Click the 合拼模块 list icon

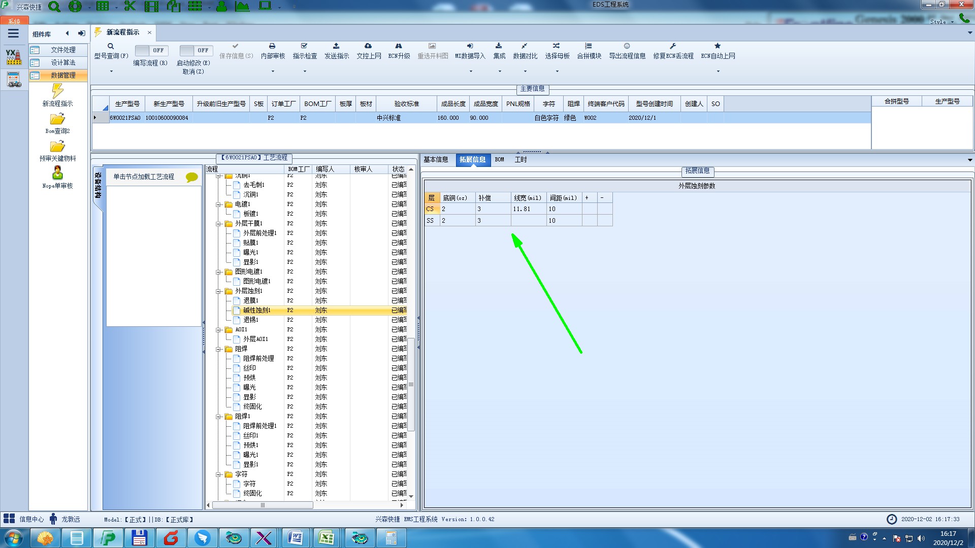(588, 46)
